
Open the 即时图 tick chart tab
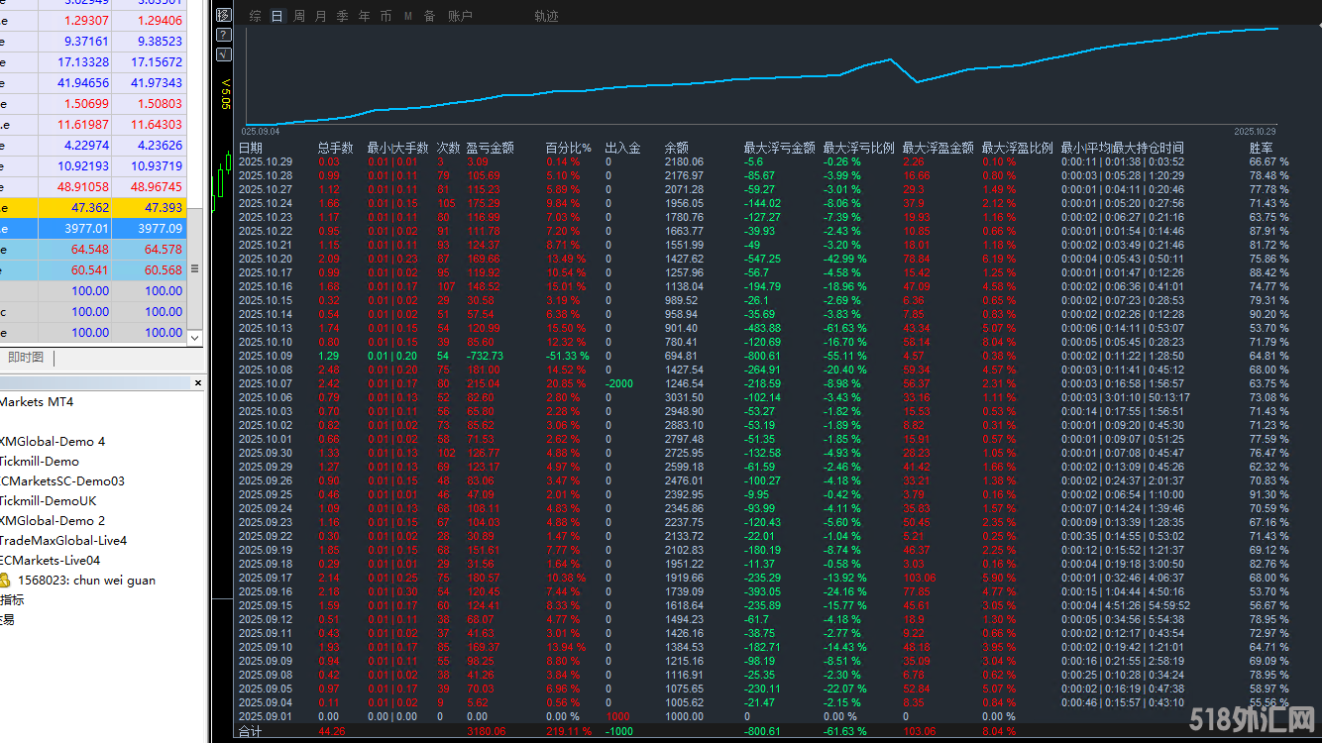(x=25, y=358)
